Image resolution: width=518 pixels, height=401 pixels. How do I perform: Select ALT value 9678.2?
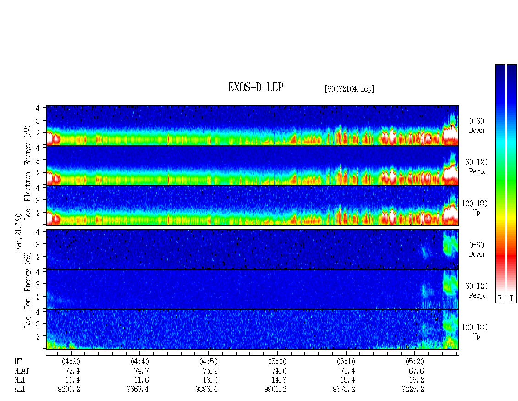pyautogui.click(x=344, y=390)
